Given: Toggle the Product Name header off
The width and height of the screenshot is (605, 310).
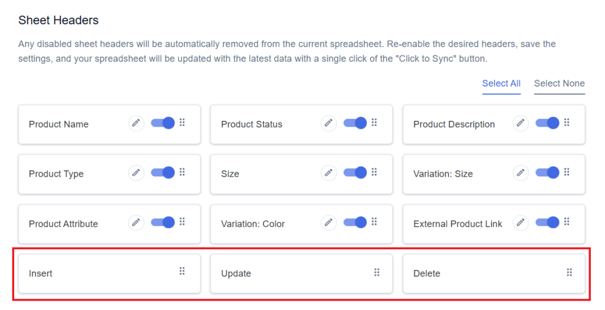Looking at the screenshot, I should coord(163,123).
